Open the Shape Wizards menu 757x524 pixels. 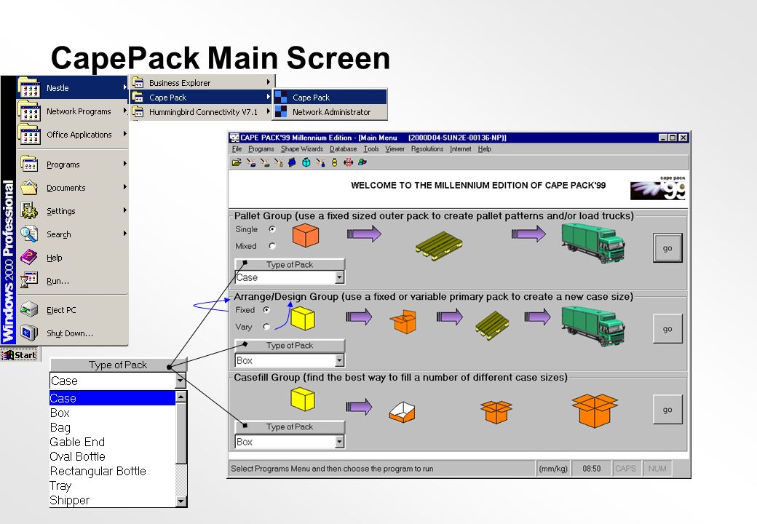pos(302,149)
